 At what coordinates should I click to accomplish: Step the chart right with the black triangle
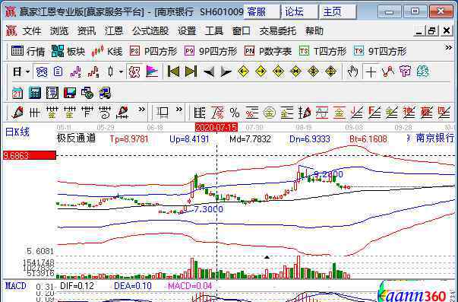(x=226, y=72)
